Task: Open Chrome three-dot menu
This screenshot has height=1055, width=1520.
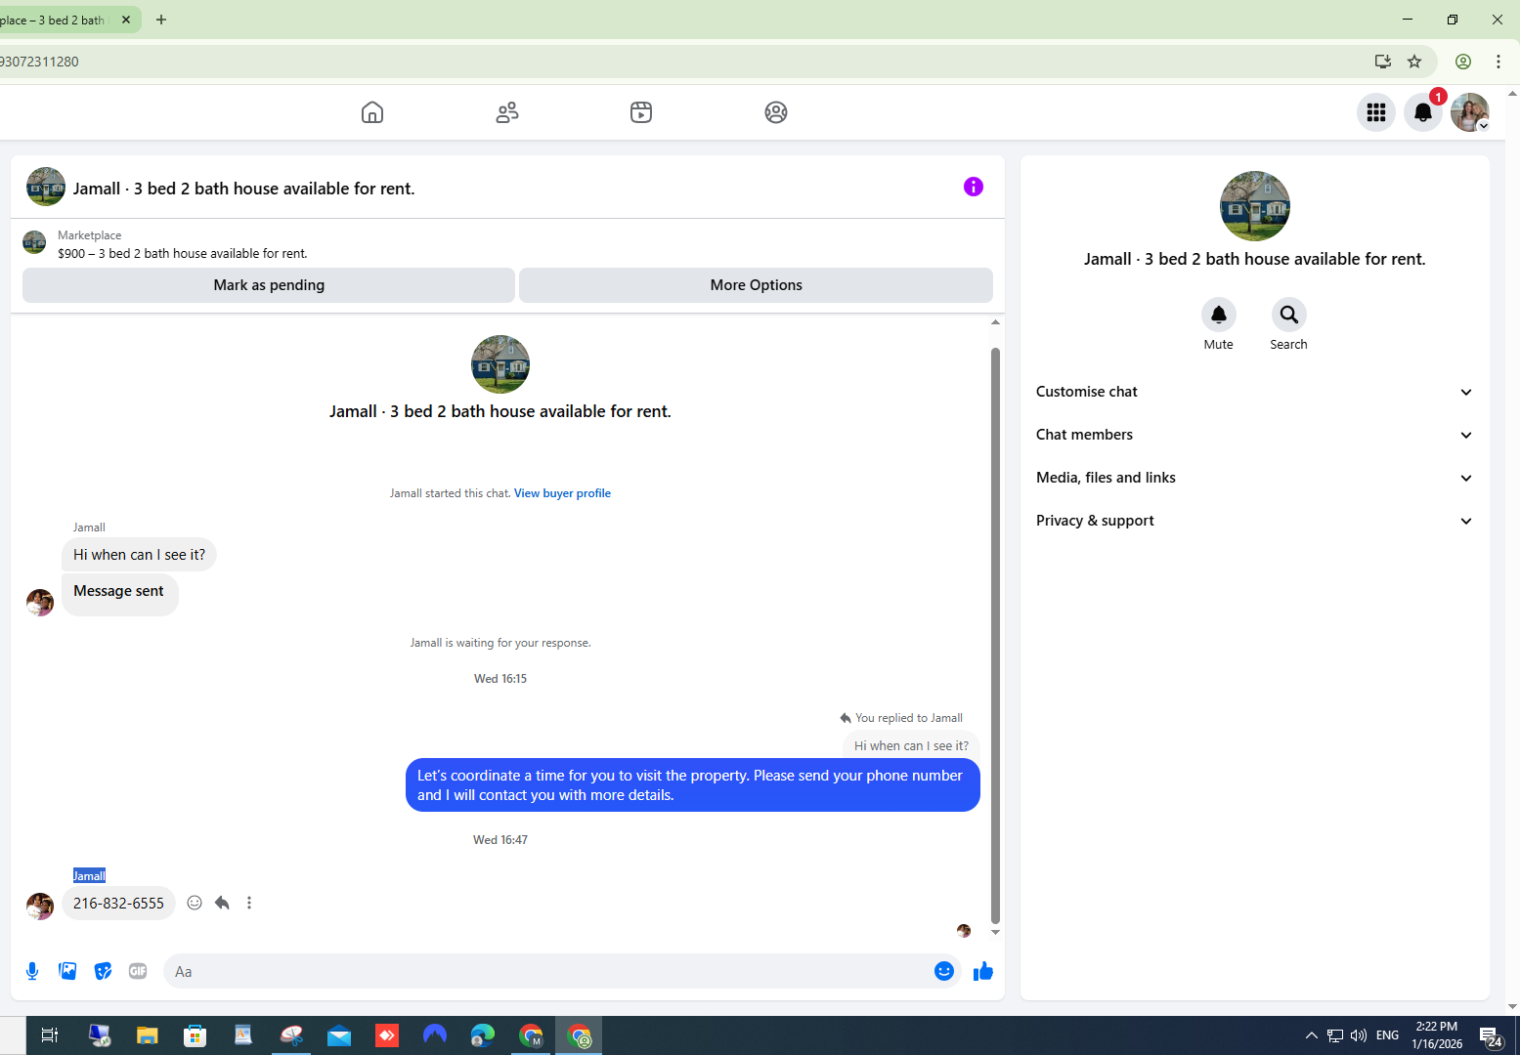Action: 1498,62
